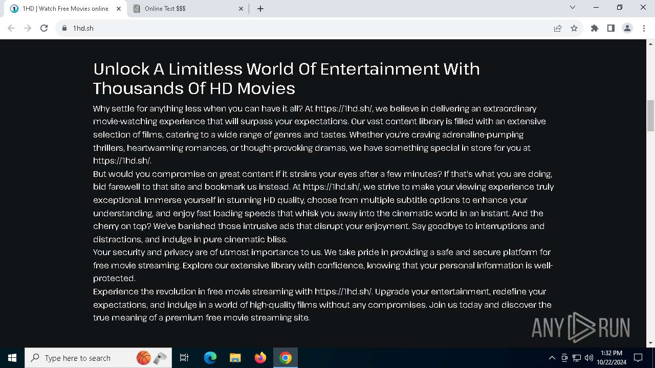Show hidden system tray icons
655x368 pixels.
tap(552, 358)
